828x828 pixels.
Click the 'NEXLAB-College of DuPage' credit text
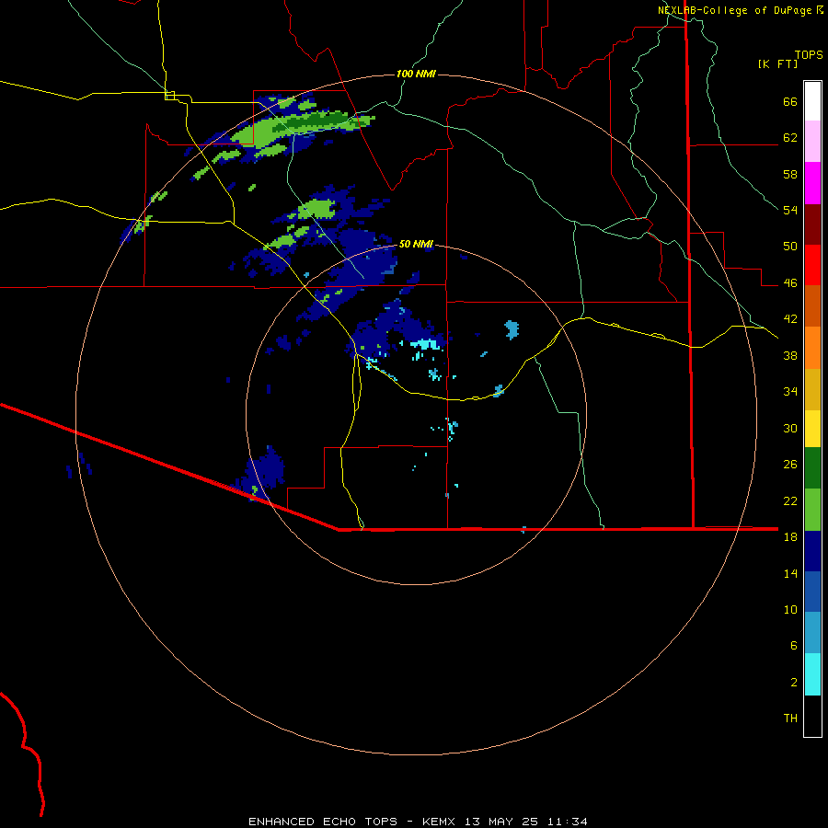point(734,10)
